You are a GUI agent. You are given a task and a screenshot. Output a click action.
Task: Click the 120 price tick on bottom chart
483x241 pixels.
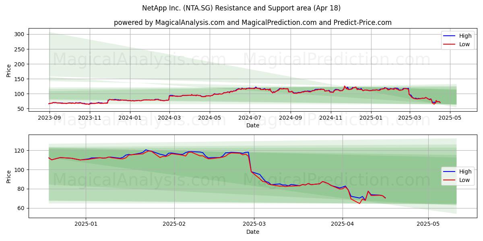point(20,151)
